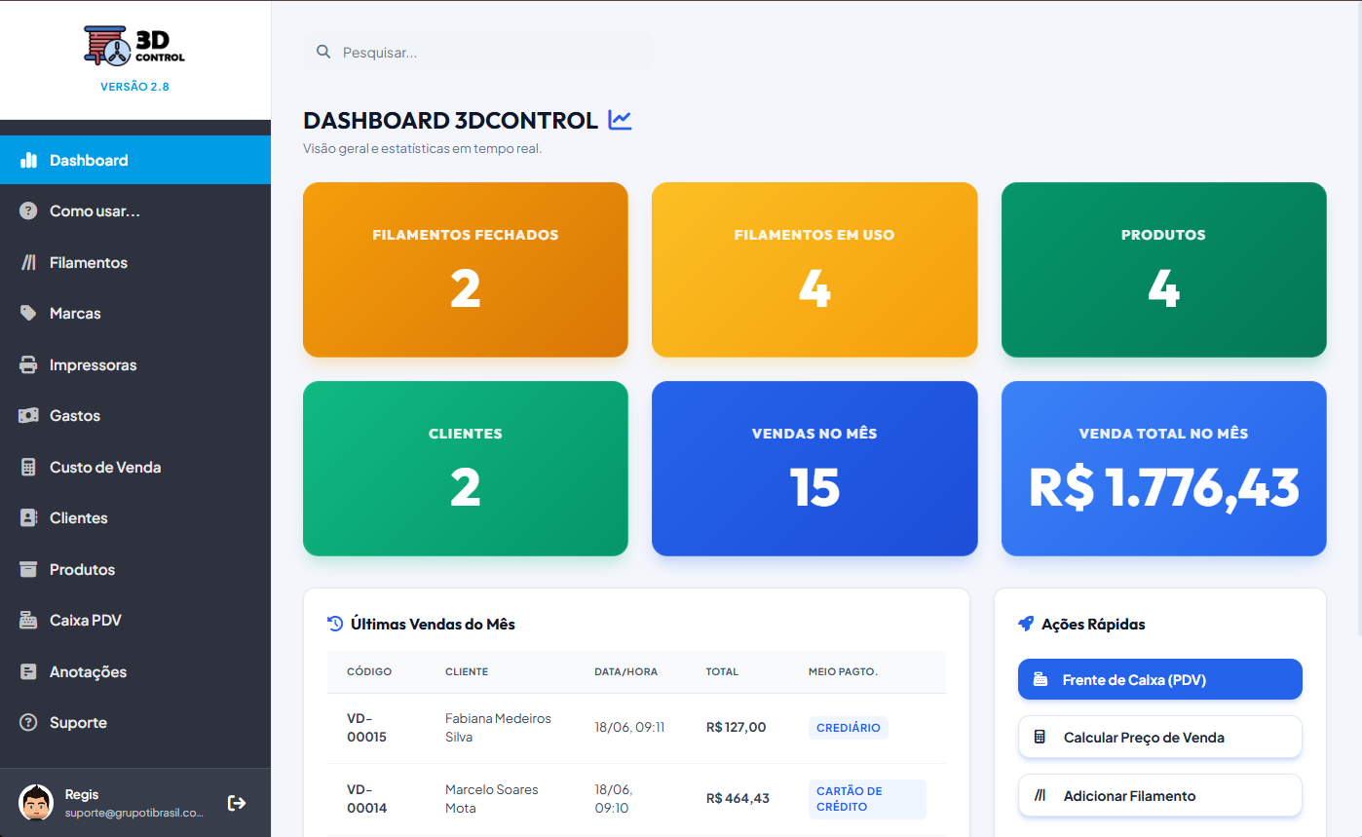Select the Filamentos Fechados card
This screenshot has width=1362, height=837.
(x=466, y=270)
